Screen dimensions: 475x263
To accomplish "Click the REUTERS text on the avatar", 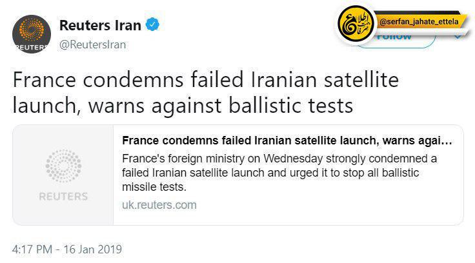I will click(x=32, y=48).
